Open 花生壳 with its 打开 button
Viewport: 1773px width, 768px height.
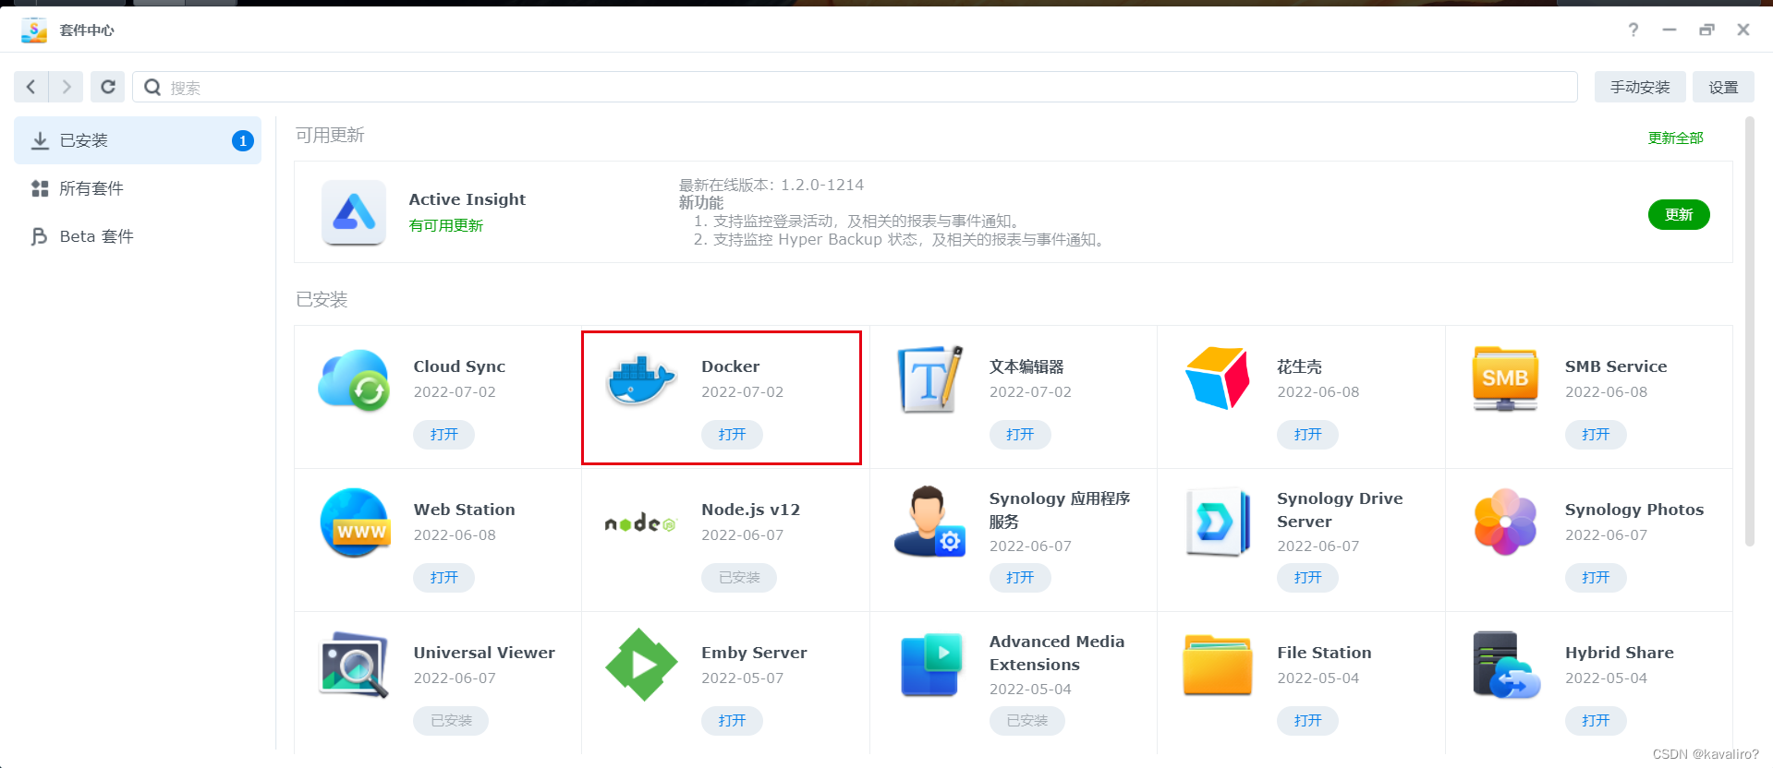[x=1307, y=434]
